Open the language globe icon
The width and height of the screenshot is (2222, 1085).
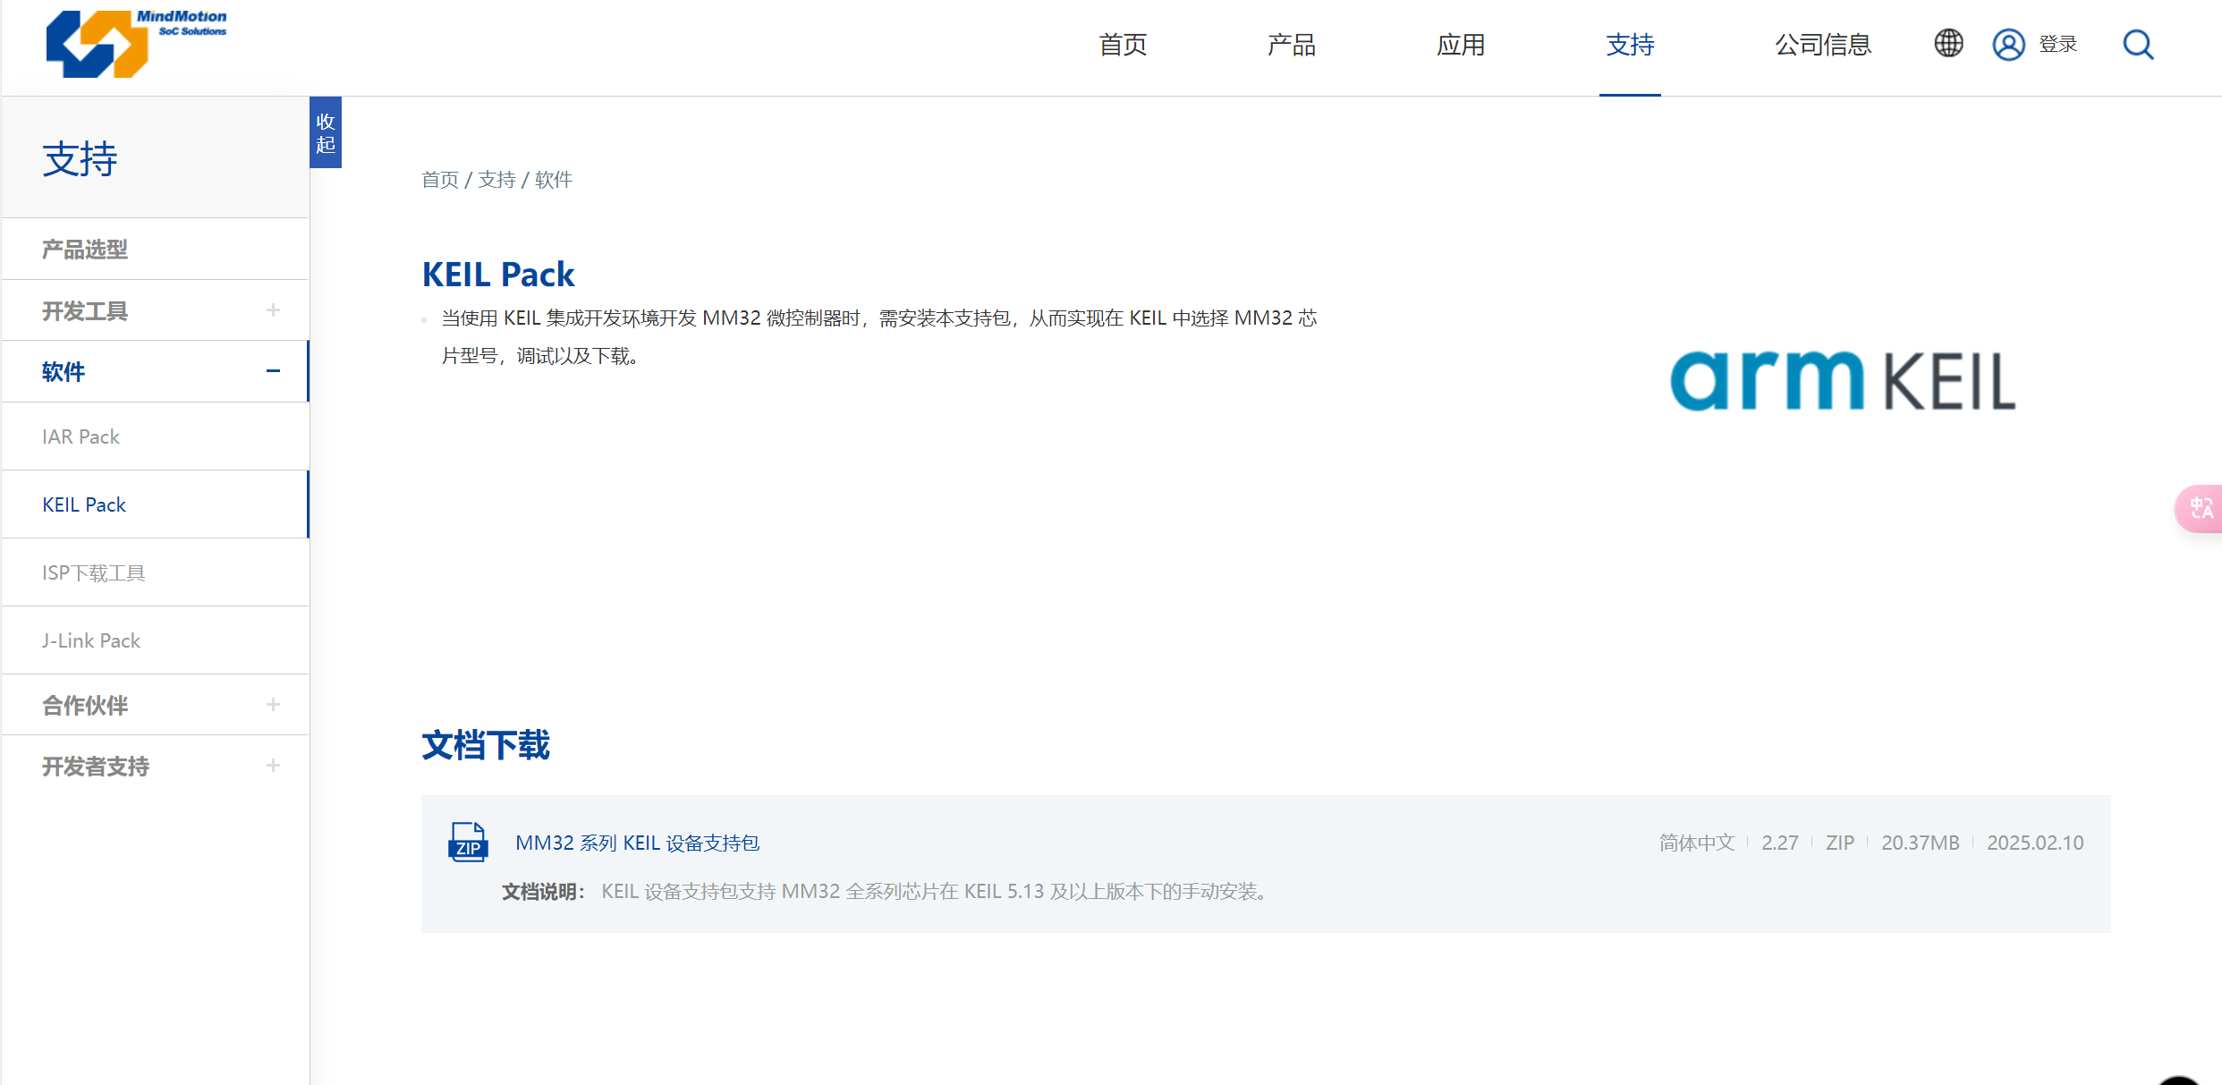[x=1948, y=44]
